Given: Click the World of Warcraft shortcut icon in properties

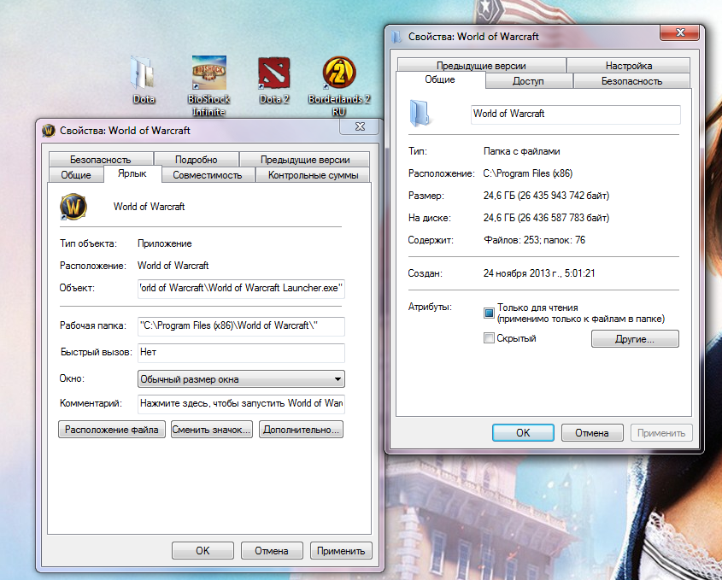Looking at the screenshot, I should point(73,207).
